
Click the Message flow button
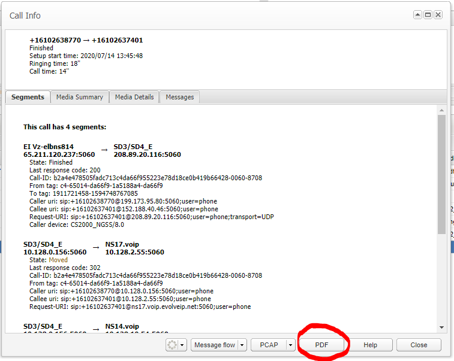tap(215, 345)
